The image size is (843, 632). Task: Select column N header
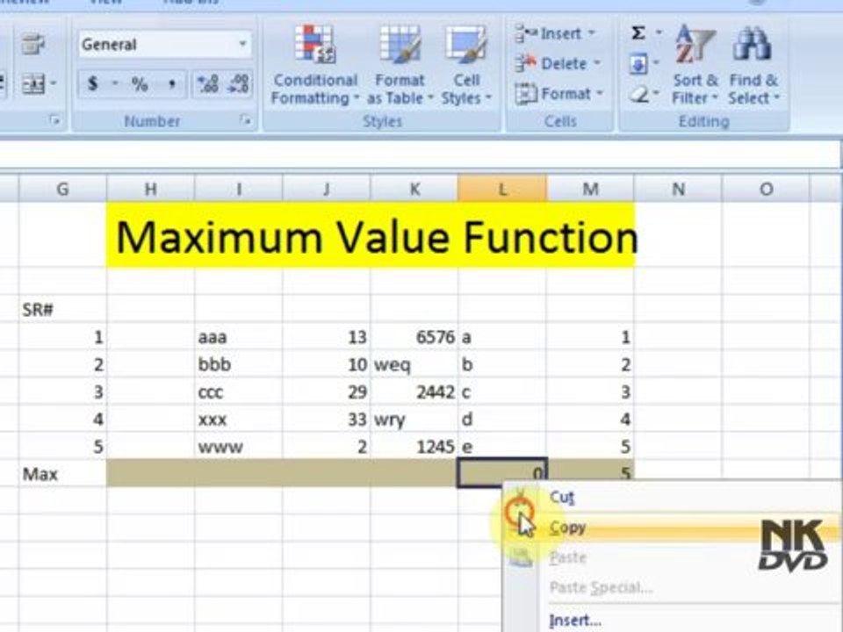point(679,189)
